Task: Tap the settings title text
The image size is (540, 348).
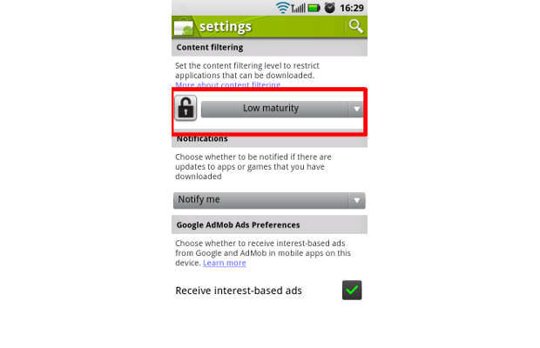Action: [226, 27]
